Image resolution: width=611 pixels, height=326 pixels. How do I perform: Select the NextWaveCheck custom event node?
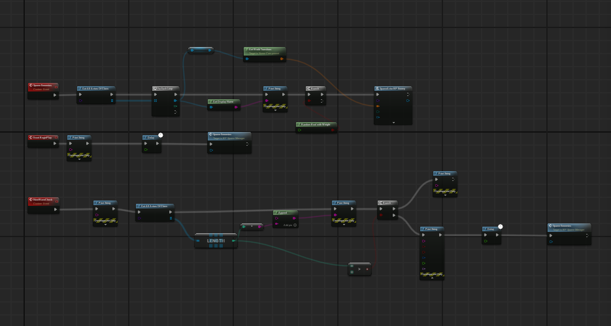coord(43,205)
